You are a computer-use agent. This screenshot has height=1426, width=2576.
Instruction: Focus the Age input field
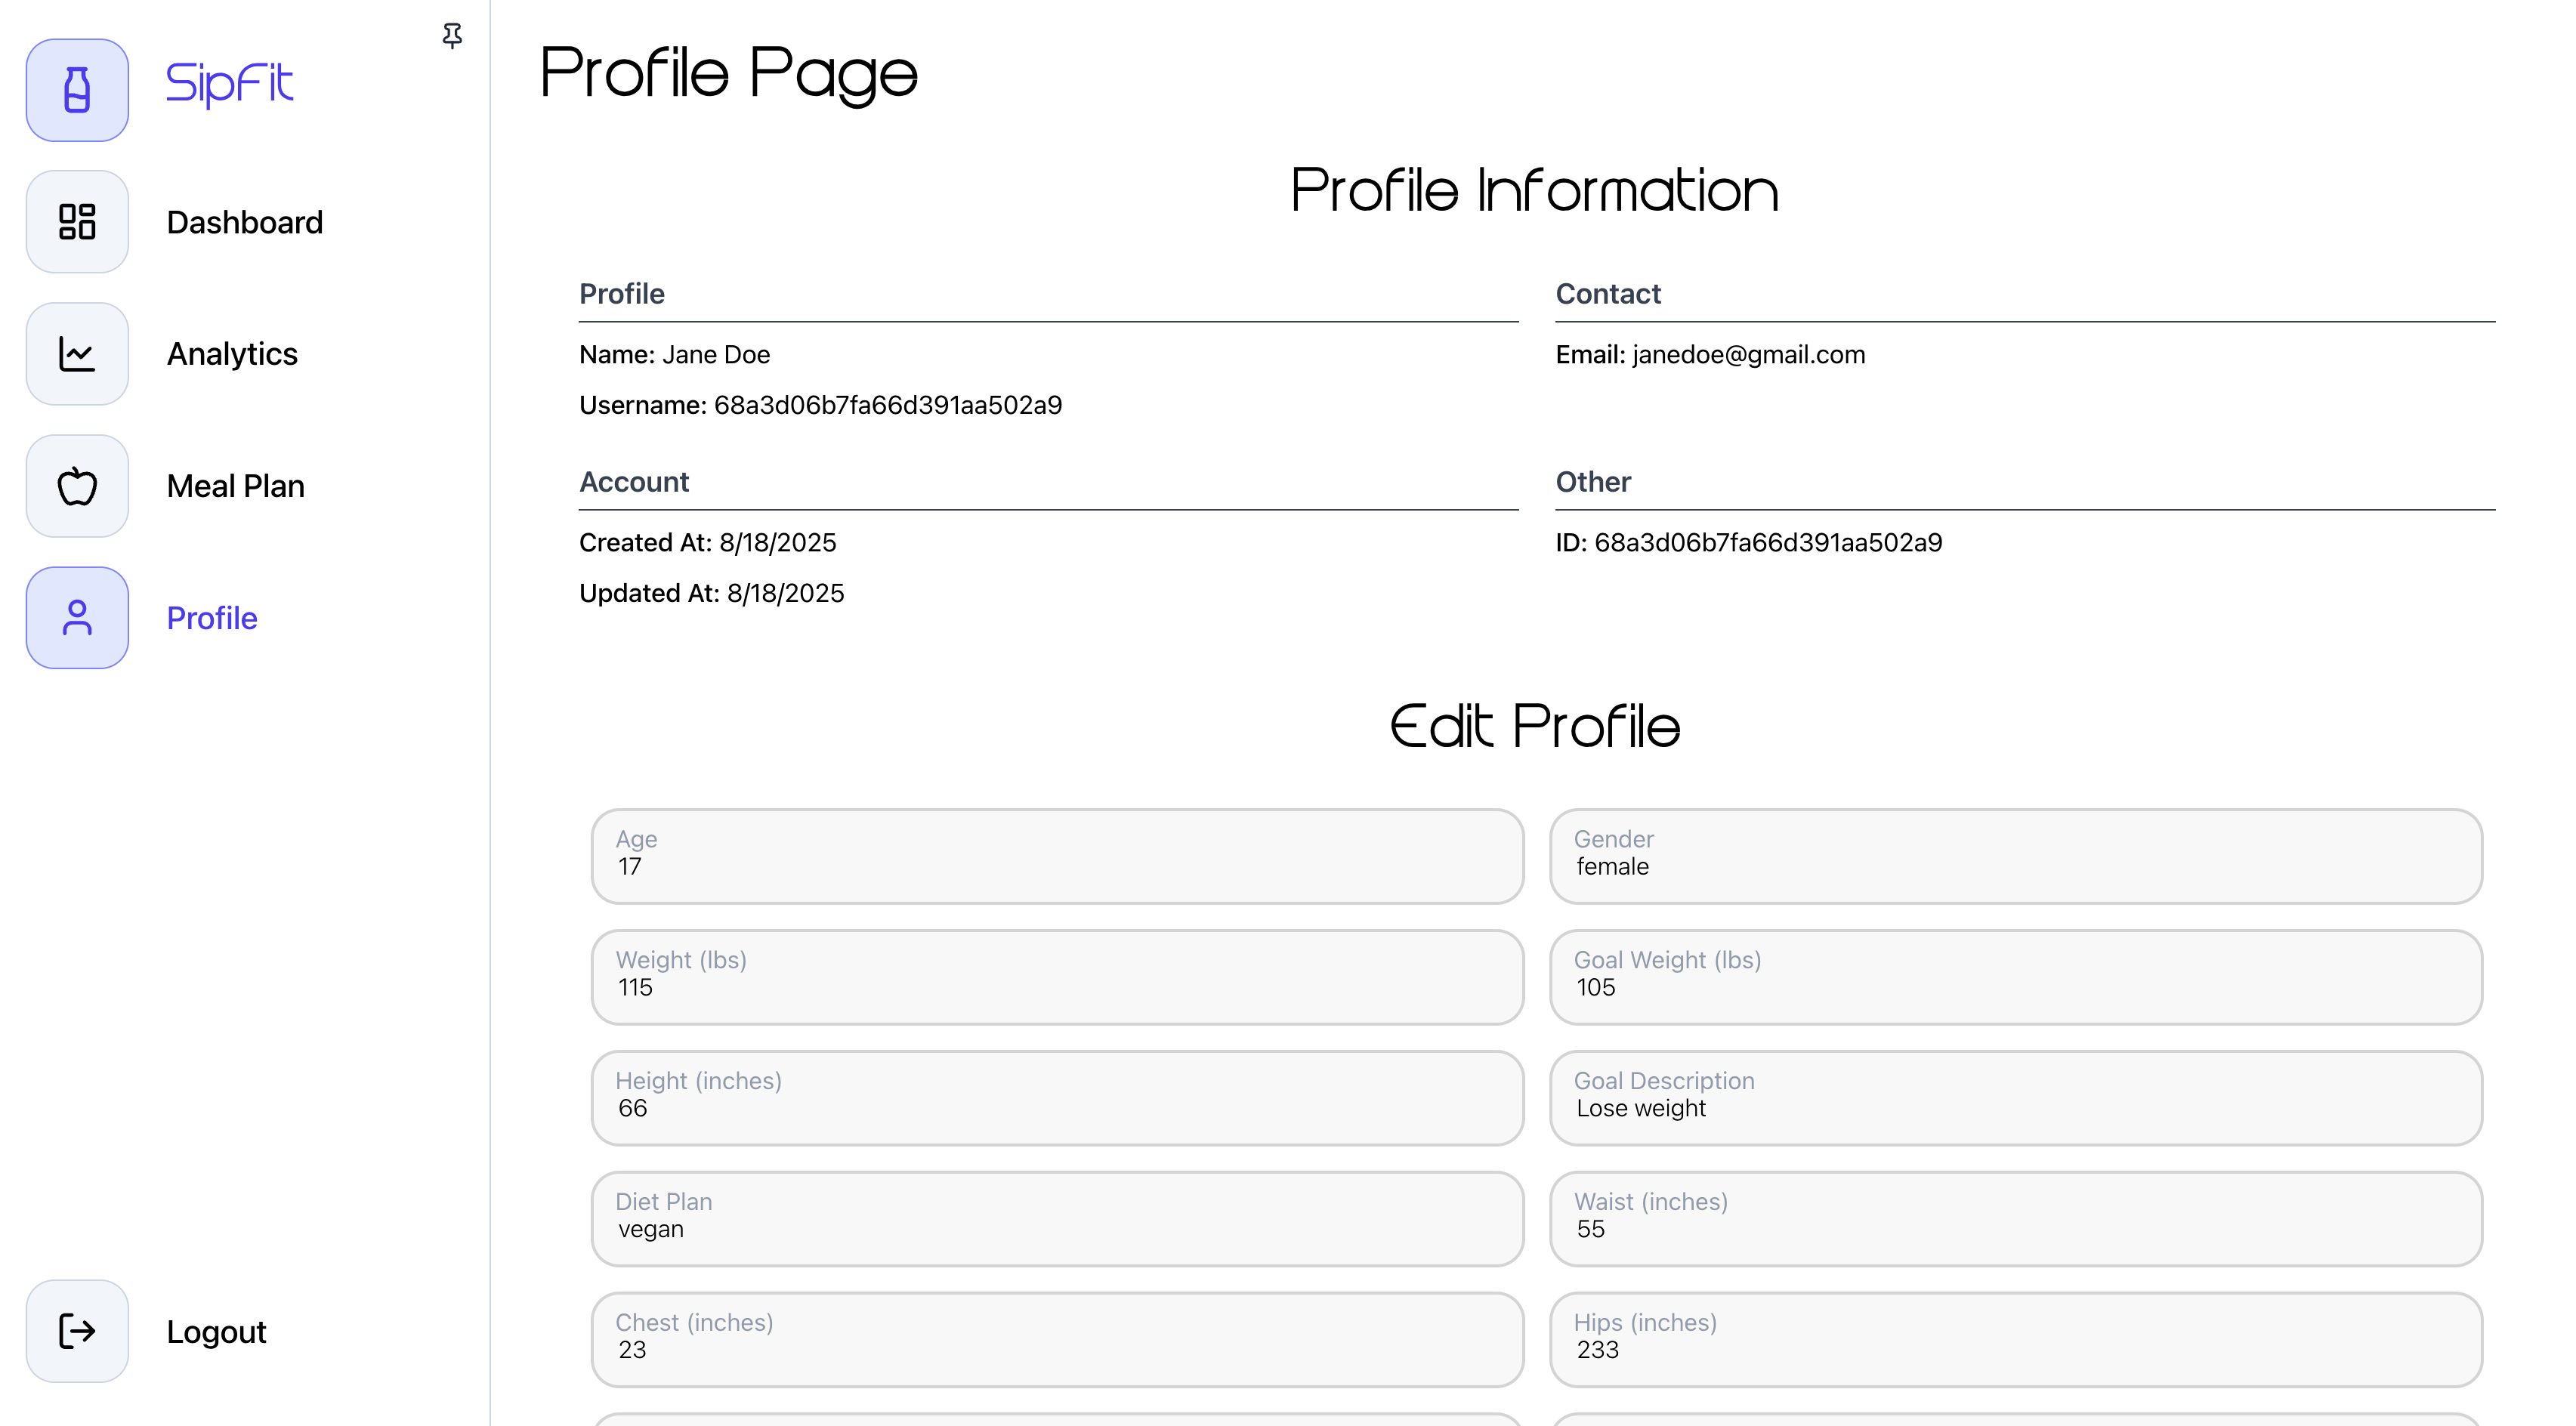pos(1057,856)
